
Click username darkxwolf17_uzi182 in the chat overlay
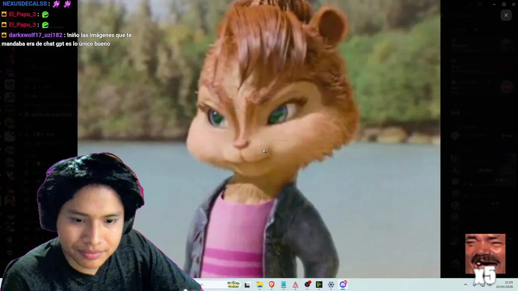tap(36, 35)
